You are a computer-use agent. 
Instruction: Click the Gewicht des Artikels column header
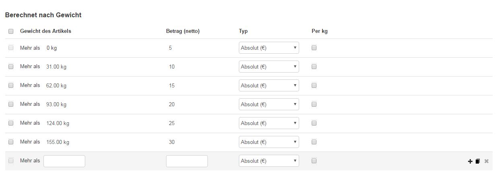[45, 31]
